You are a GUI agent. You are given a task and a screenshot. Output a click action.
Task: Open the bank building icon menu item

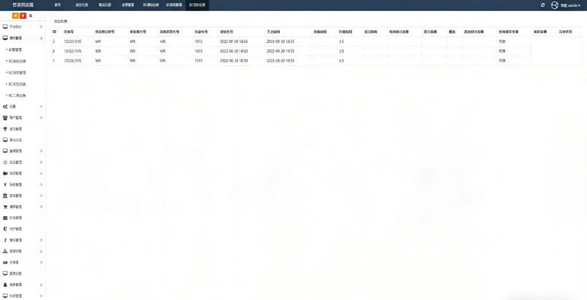click(5, 195)
